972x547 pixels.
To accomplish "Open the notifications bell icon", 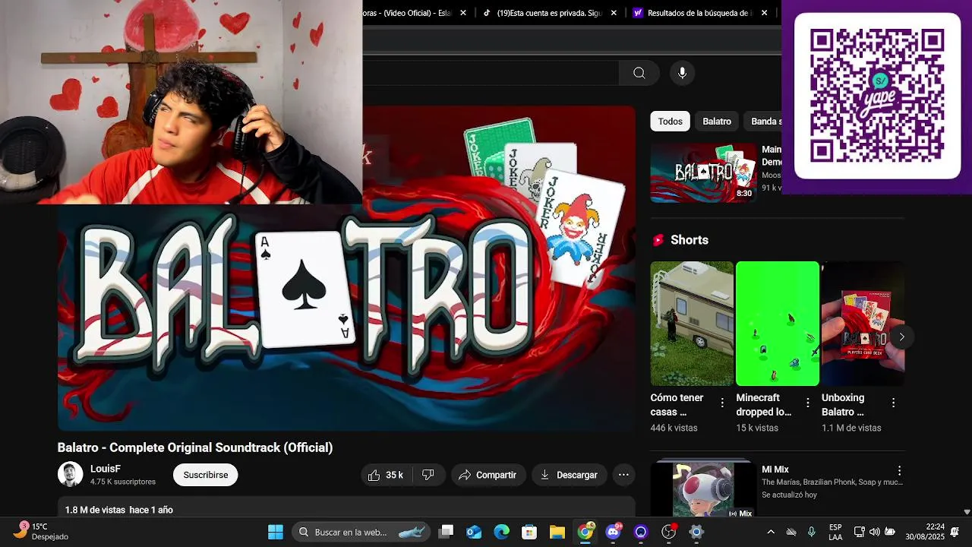I will pyautogui.click(x=955, y=532).
